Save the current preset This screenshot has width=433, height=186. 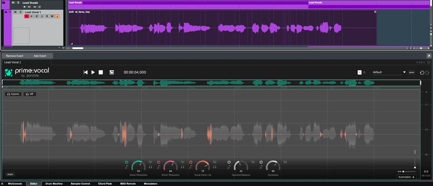point(411,72)
